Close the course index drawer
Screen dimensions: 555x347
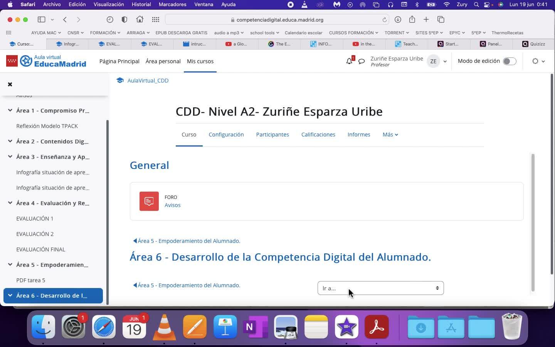click(x=10, y=84)
